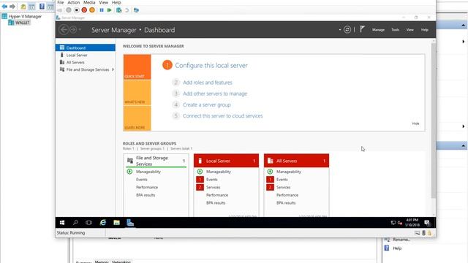Click the LEARN MORE tile

(137, 118)
